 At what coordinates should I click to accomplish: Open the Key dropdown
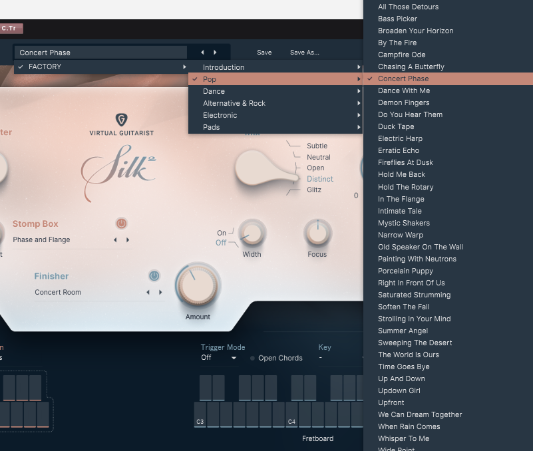coord(341,358)
